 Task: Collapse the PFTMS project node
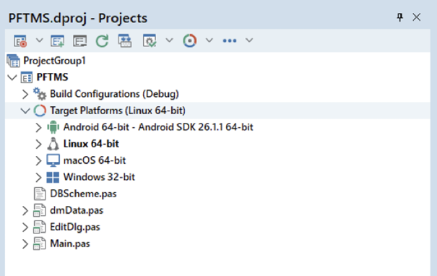[12, 77]
